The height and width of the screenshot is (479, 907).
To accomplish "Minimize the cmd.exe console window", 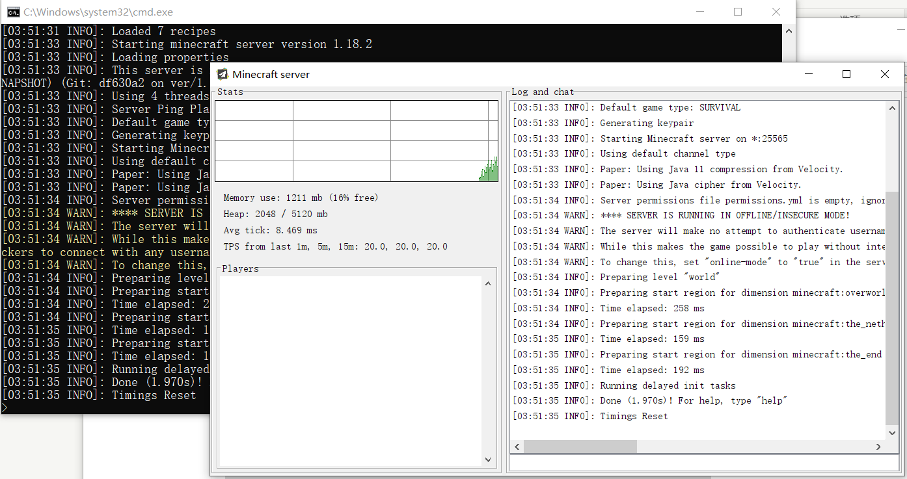I will [x=699, y=12].
